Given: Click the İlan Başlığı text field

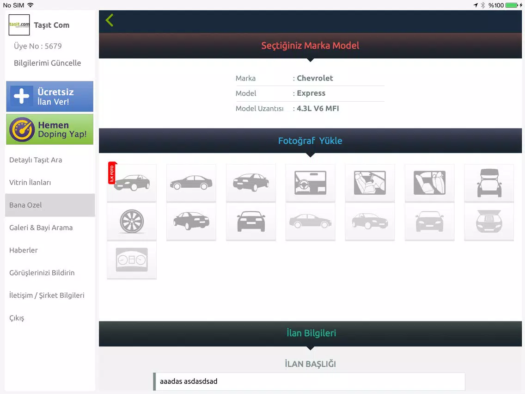Looking at the screenshot, I should pos(309,381).
